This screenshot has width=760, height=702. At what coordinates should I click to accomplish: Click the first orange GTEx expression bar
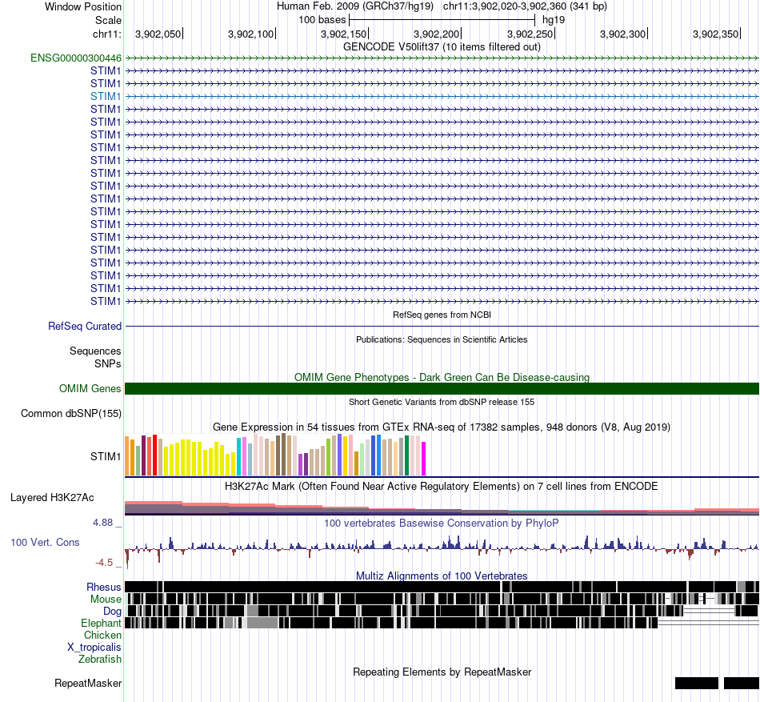coord(127,455)
